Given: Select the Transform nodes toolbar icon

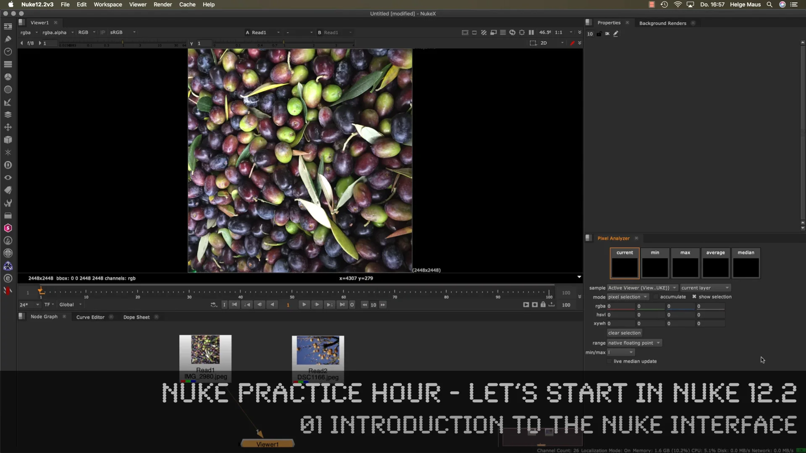Looking at the screenshot, I should click(x=8, y=127).
